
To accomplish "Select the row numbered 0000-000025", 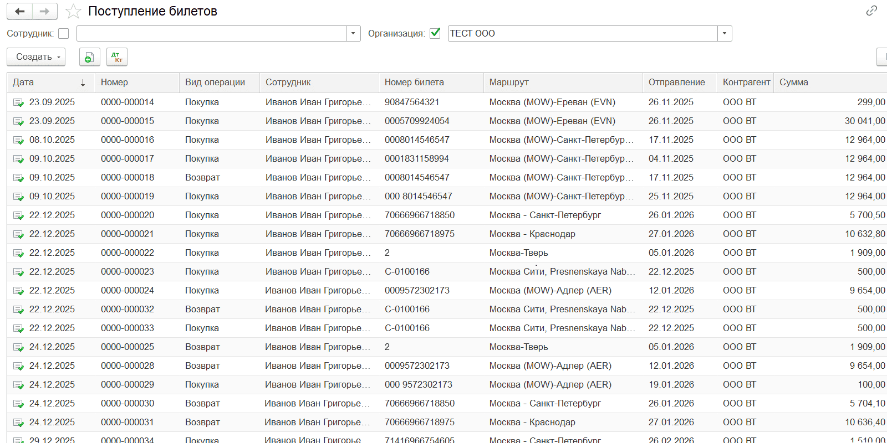I will 128,347.
